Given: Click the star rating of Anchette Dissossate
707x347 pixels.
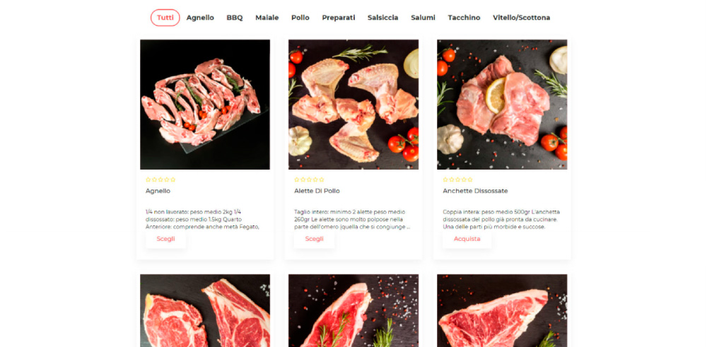Looking at the screenshot, I should click(457, 180).
